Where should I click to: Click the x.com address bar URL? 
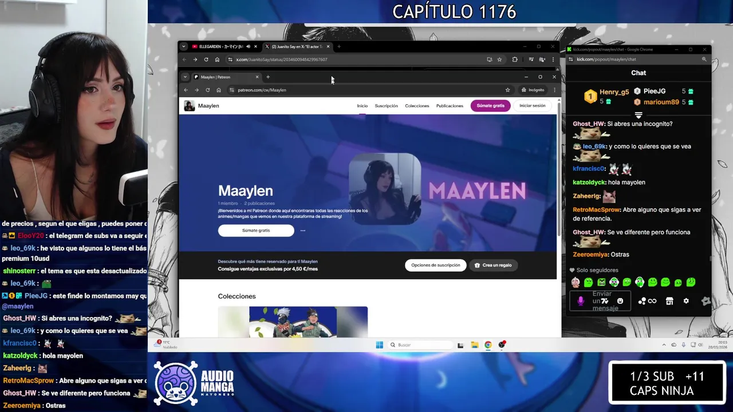[x=282, y=60]
